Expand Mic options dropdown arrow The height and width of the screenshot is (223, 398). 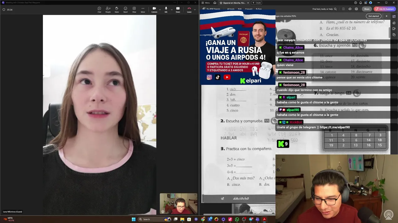pyautogui.click(x=172, y=10)
